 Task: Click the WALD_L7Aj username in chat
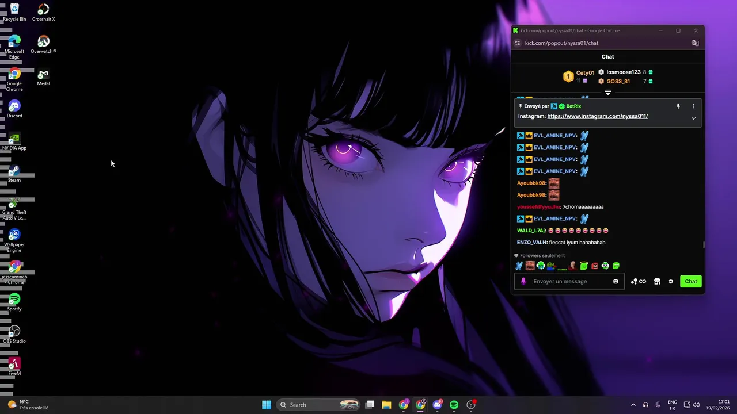coord(530,231)
